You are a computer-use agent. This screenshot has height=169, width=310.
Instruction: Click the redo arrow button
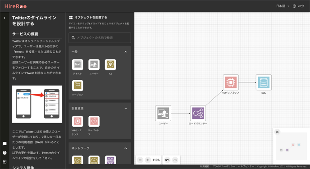[175, 160]
